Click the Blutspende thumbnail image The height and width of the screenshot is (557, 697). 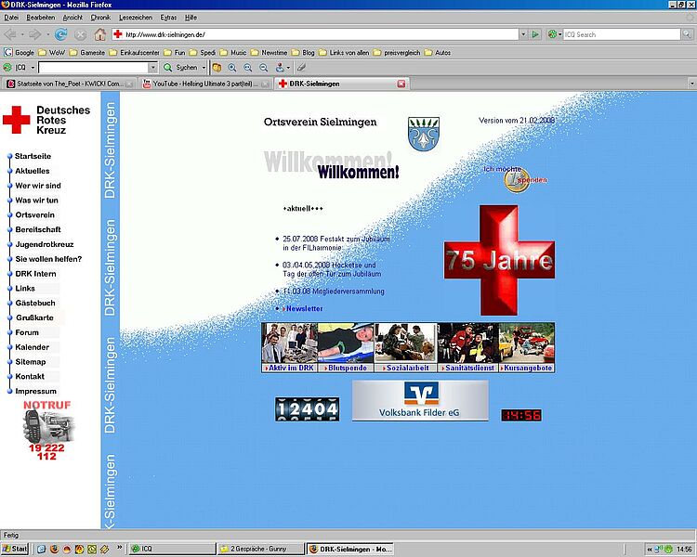[x=346, y=343]
